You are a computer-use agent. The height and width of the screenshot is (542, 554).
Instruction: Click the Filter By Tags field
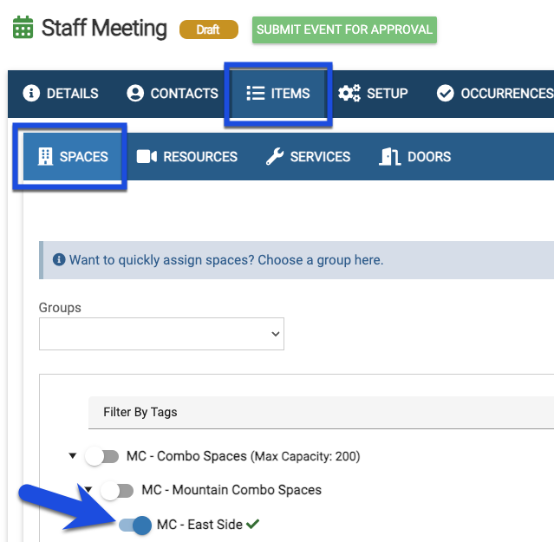pyautogui.click(x=321, y=412)
